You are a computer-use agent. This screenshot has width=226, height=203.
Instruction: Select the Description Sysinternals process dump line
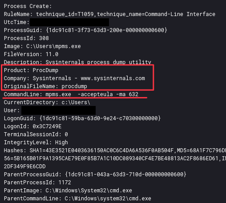coord(77,62)
